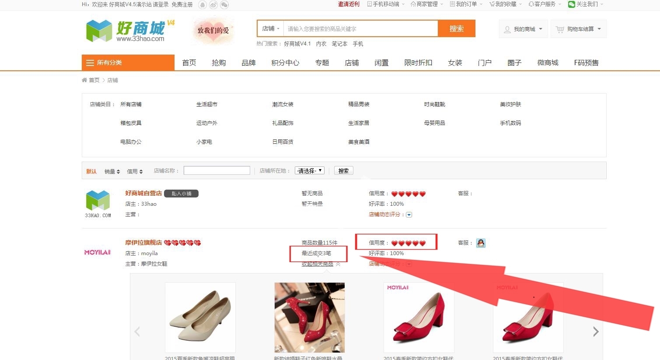Click the home icon in breadcrumb

tap(84, 80)
